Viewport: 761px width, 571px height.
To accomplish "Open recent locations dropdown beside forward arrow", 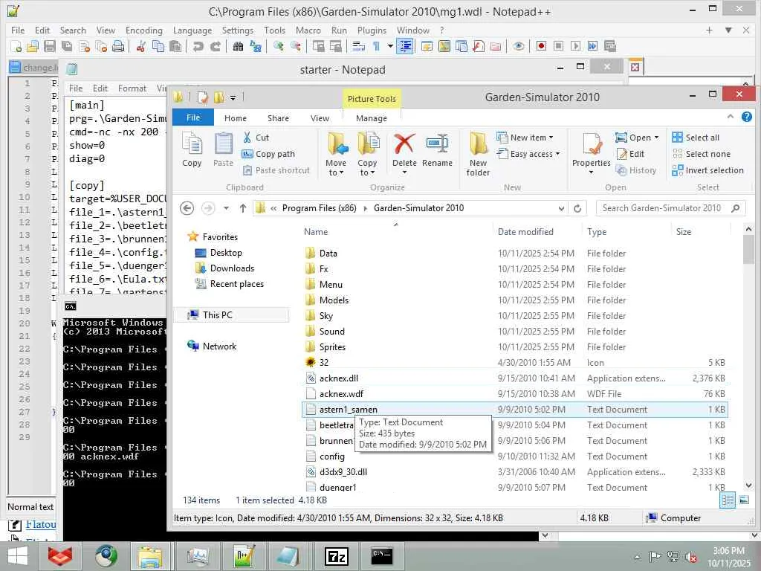I will (226, 208).
